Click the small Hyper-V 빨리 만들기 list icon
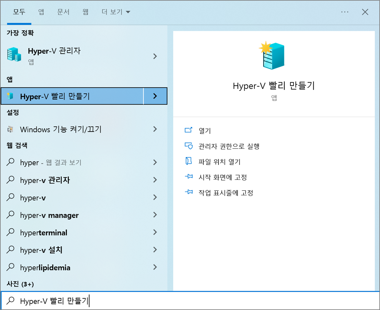 click(x=10, y=96)
